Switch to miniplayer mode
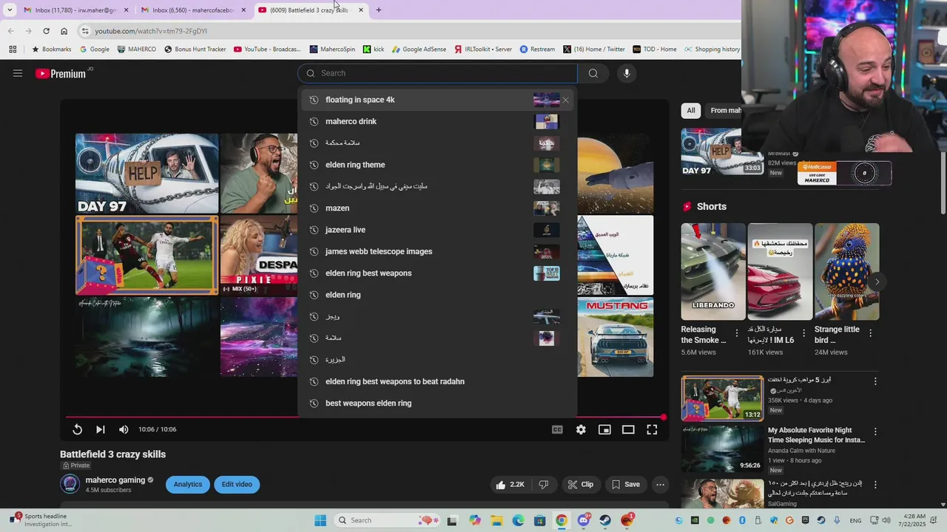Screen dimensions: 947x532 coord(604,429)
